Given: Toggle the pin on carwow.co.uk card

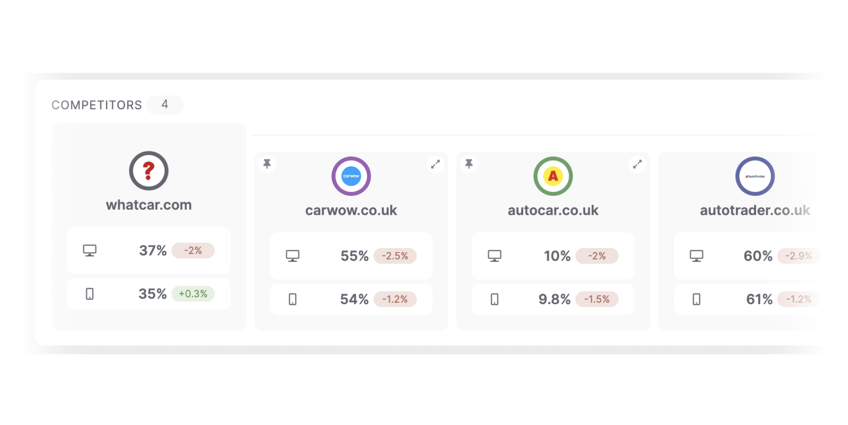Looking at the screenshot, I should tap(267, 164).
